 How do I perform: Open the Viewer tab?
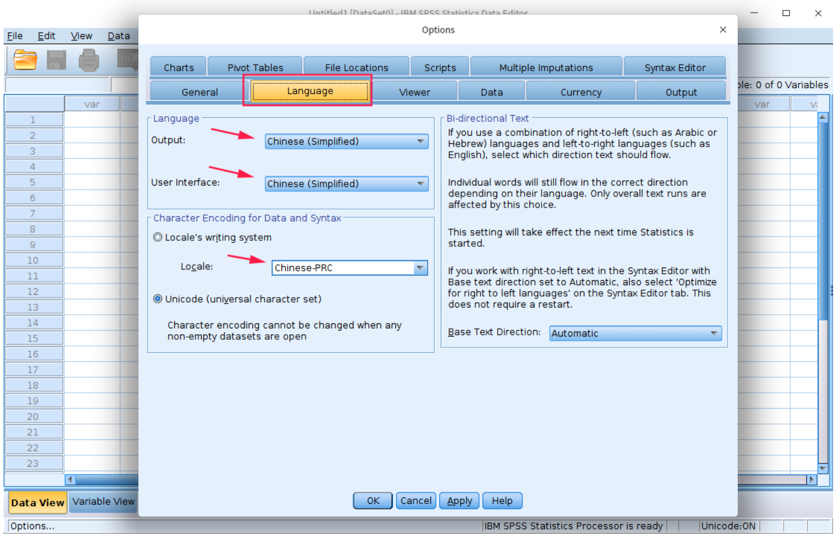414,92
